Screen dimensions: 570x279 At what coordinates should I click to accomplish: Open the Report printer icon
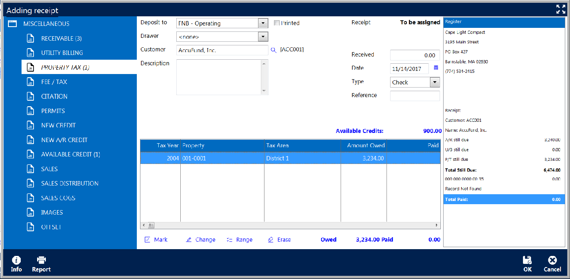pos(41,261)
